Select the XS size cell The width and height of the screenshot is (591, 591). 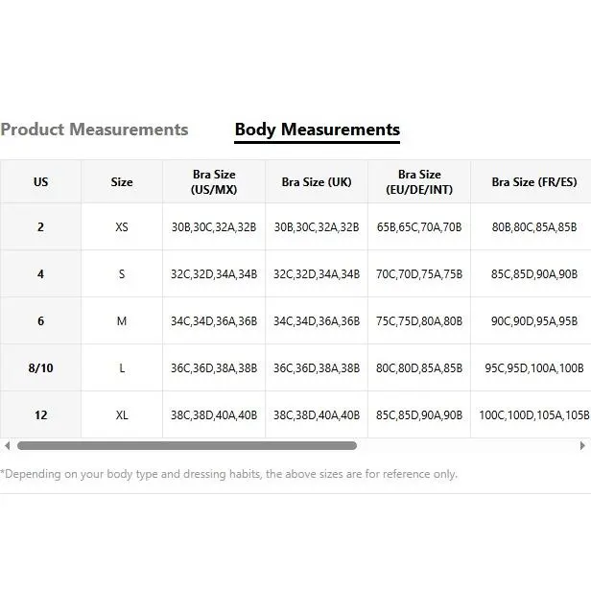[122, 227]
